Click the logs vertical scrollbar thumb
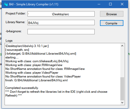The width and height of the screenshot is (130, 109). (122, 89)
